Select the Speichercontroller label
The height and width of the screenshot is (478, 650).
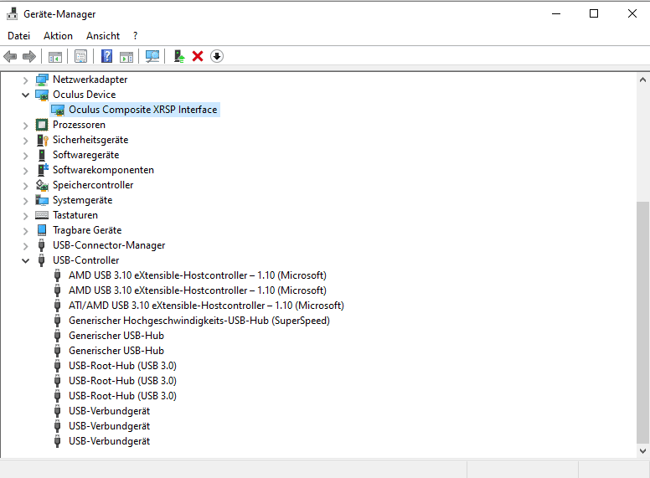coord(93,185)
